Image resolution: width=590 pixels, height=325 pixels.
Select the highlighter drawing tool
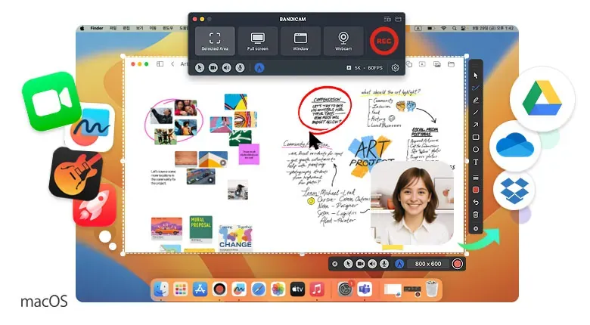[476, 101]
